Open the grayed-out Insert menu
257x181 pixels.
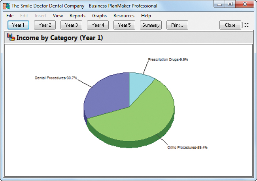coord(40,16)
